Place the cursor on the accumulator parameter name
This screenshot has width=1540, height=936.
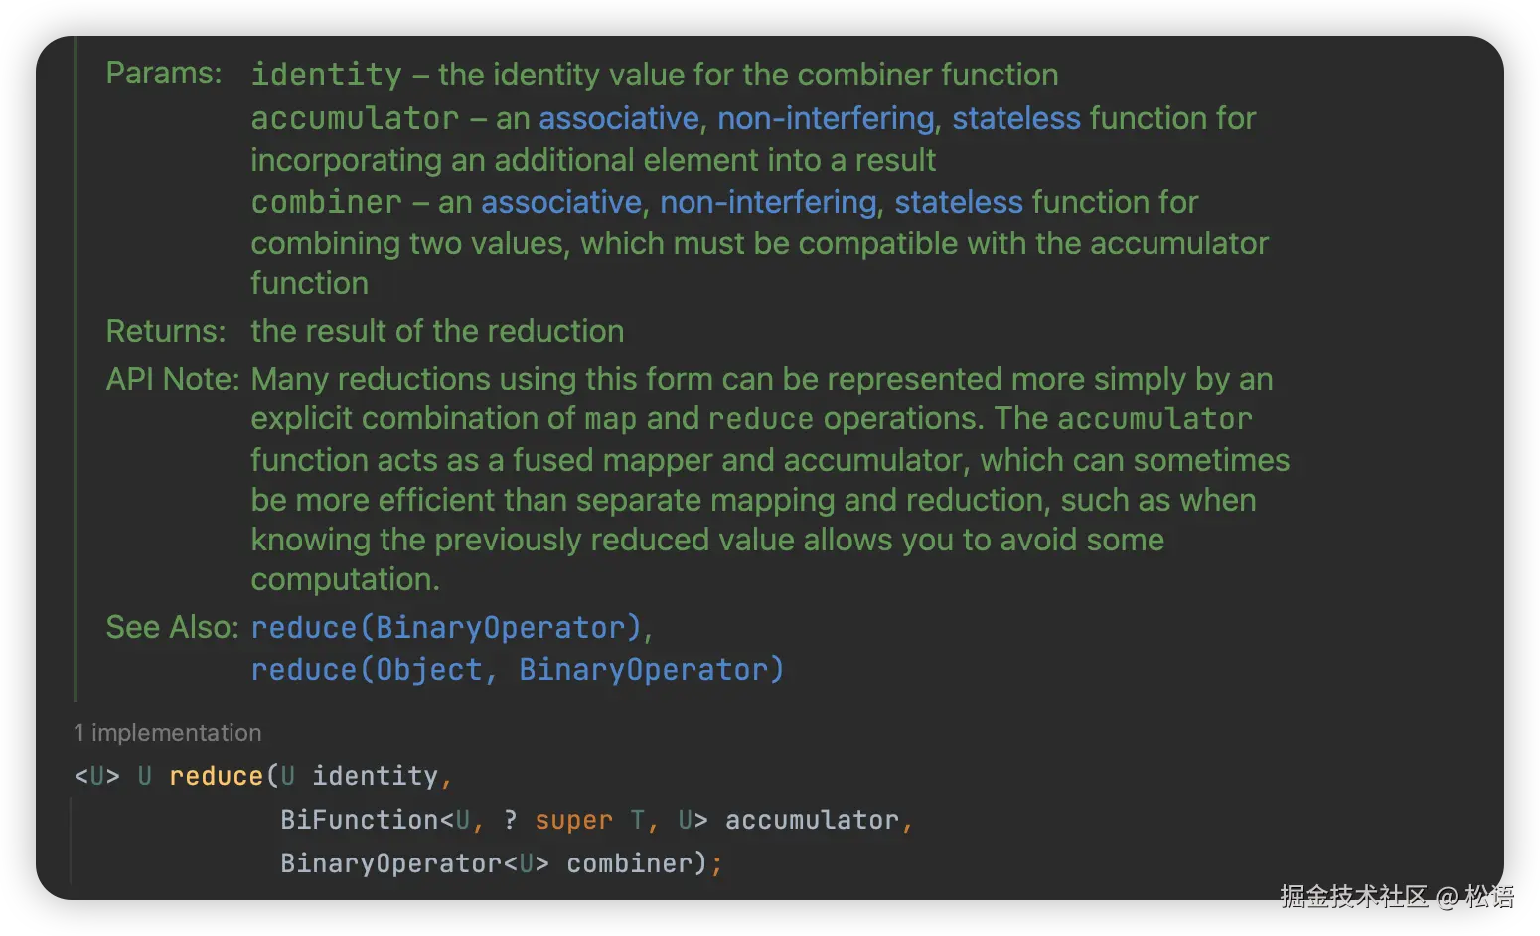tap(811, 820)
